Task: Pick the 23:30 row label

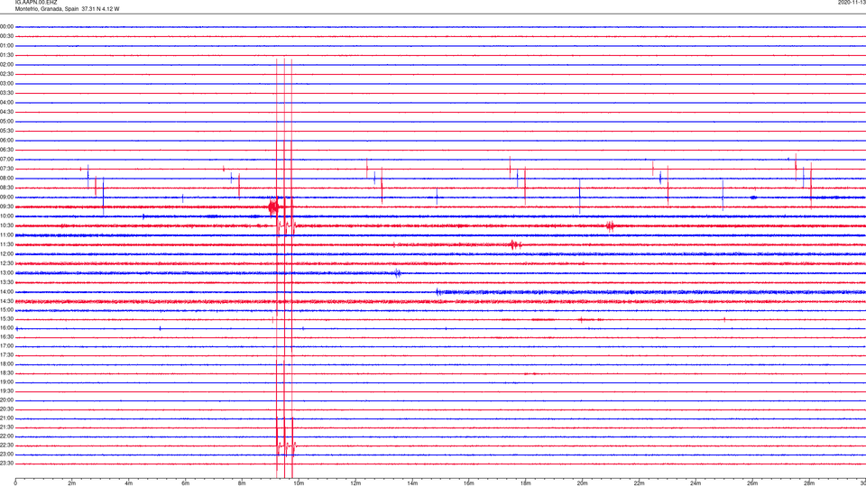Action: pos(6,464)
